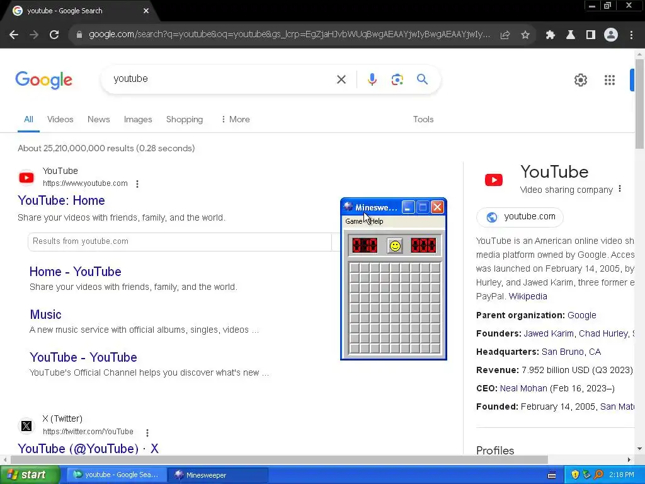Click the horizontal scrollbar thumb

coord(279,459)
